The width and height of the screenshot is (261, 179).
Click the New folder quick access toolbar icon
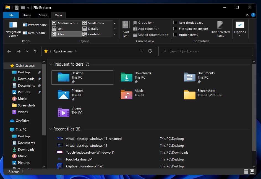coord(23,8)
